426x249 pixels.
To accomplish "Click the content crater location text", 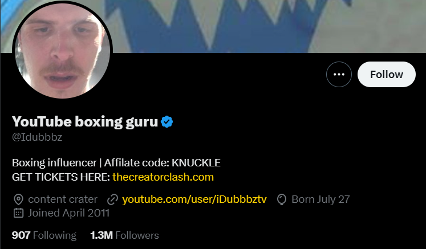I will pos(63,199).
